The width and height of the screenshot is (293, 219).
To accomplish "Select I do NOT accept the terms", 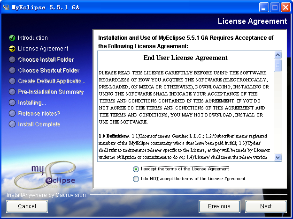I will point(136,179).
